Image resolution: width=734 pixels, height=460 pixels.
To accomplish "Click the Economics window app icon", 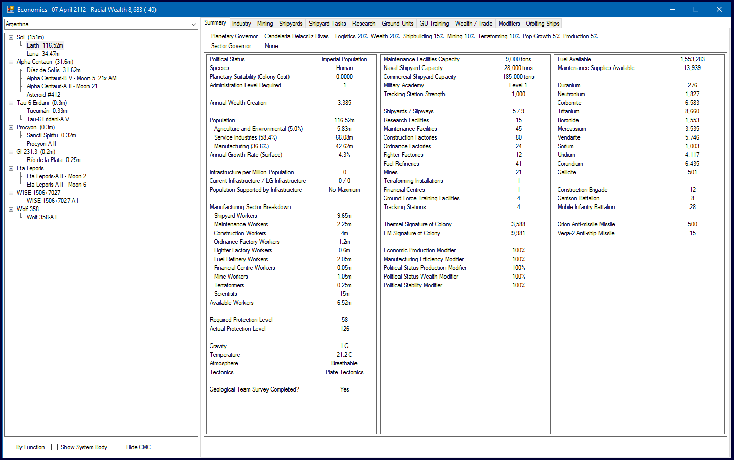I will click(x=10, y=9).
